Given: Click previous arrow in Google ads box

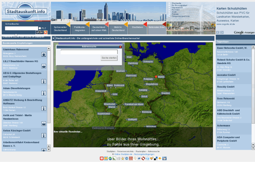Looking at the screenshot, I should pyautogui.click(x=218, y=32).
